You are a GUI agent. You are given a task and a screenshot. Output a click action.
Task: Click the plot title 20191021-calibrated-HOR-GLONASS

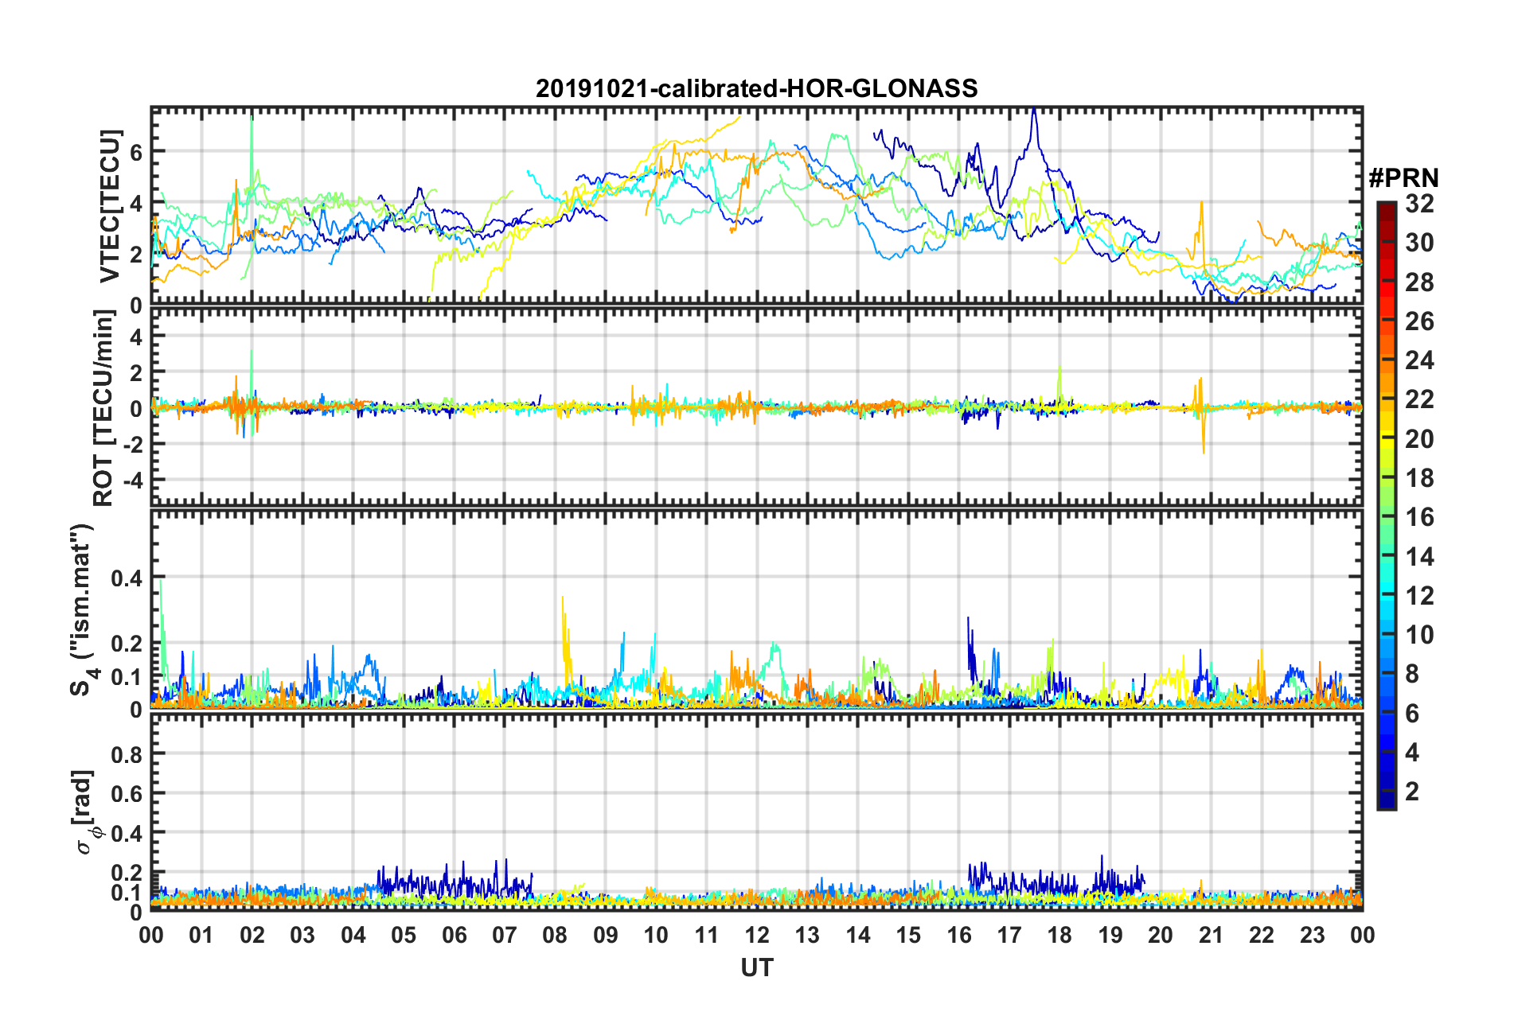point(756,88)
